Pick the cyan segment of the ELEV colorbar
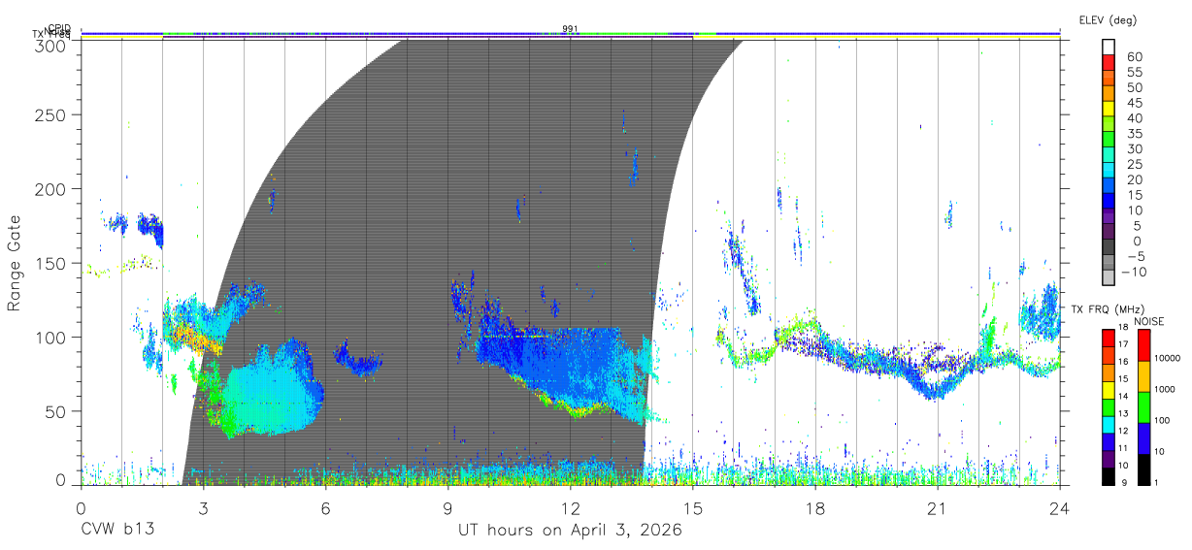Image resolution: width=1192 pixels, height=550 pixels. point(1109,171)
